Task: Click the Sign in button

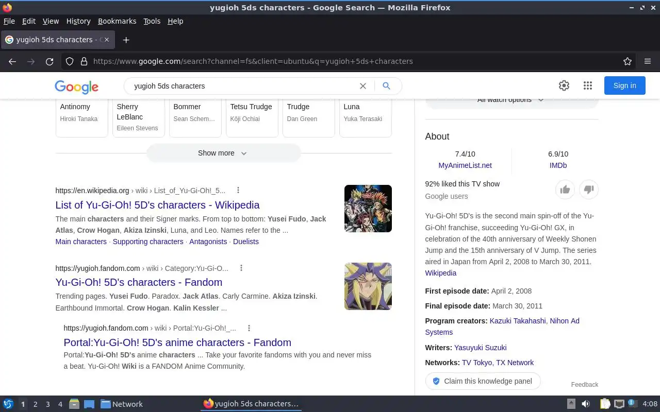Action: (624, 85)
